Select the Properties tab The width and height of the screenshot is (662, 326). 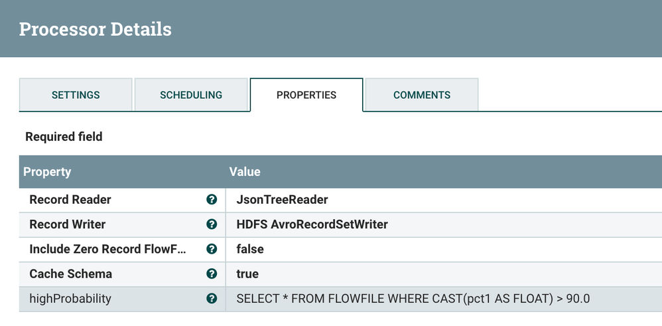click(306, 95)
